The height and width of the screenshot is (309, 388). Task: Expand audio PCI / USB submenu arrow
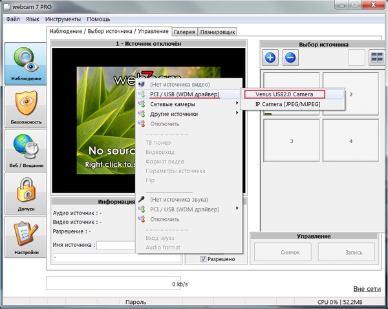tap(237, 208)
